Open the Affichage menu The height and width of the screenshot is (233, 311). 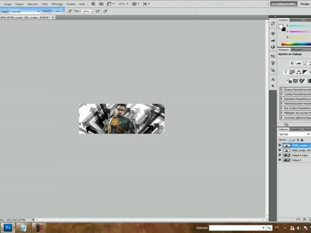(57, 4)
